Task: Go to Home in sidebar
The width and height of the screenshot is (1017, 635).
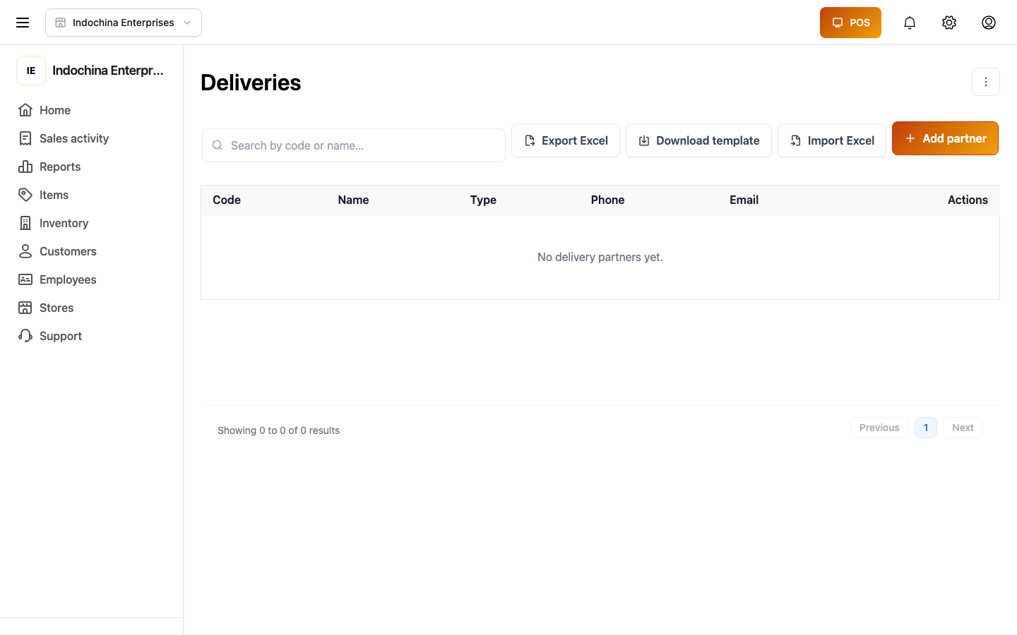Action: (x=55, y=110)
